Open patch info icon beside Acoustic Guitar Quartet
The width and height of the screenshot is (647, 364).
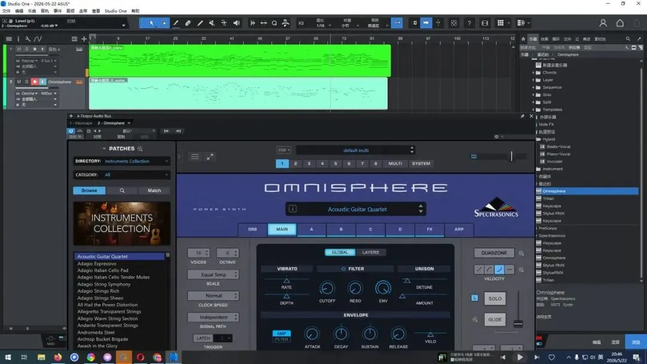click(x=292, y=209)
